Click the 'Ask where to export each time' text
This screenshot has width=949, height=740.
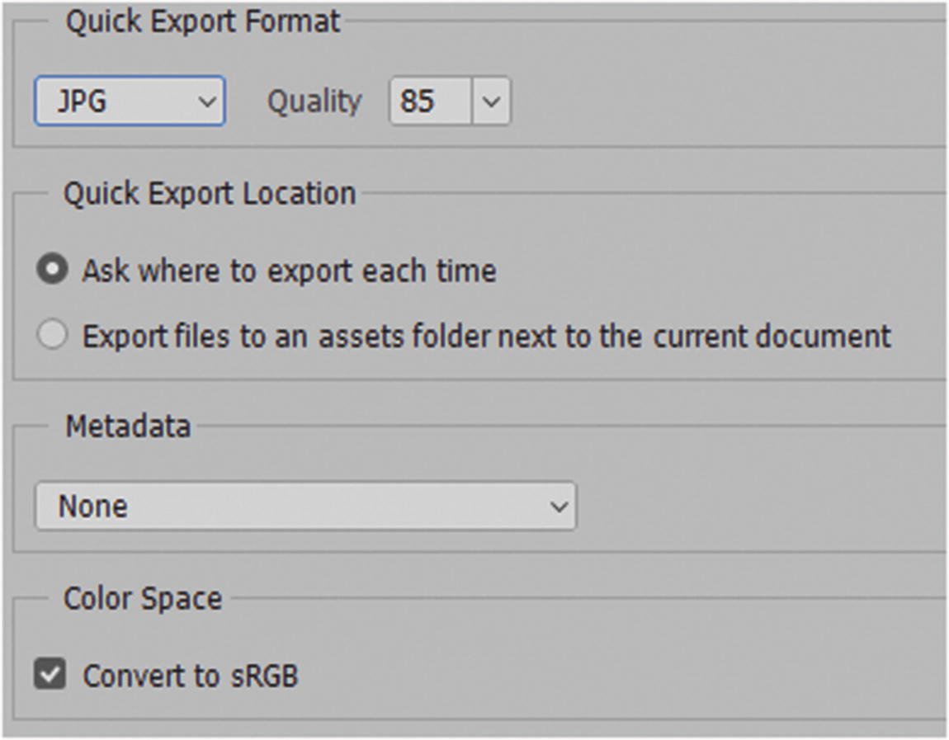coord(289,271)
